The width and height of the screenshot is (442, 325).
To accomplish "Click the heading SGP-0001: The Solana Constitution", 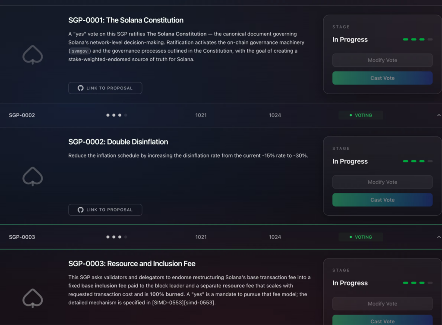I will coord(126,20).
